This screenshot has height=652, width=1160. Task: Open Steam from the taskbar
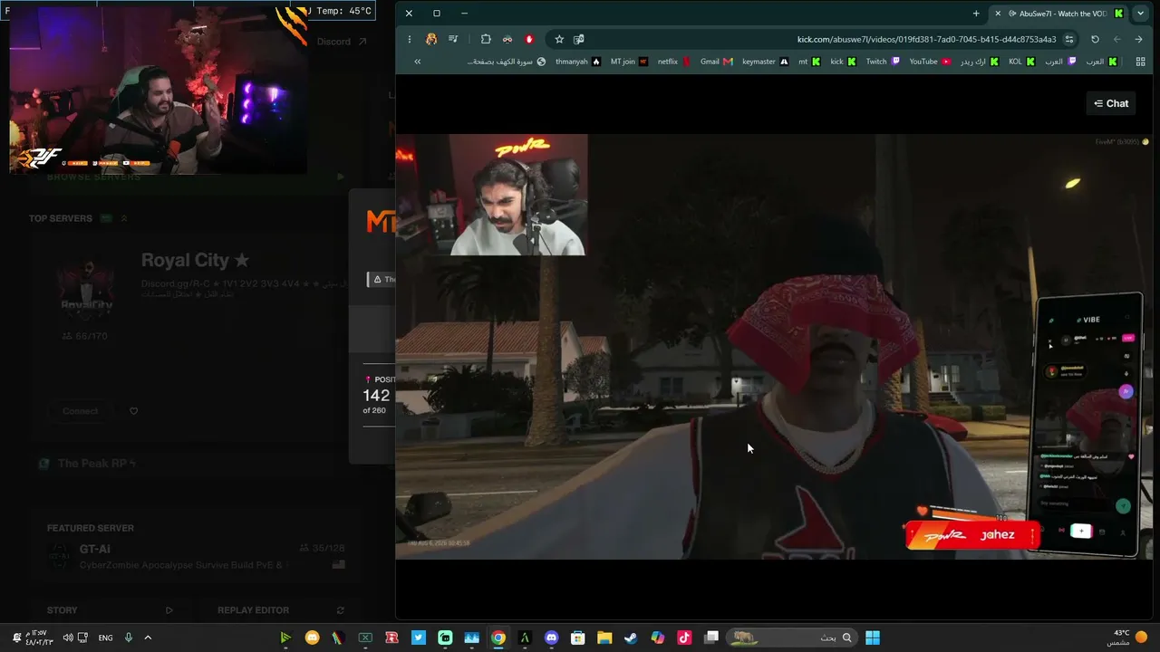pyautogui.click(x=631, y=638)
